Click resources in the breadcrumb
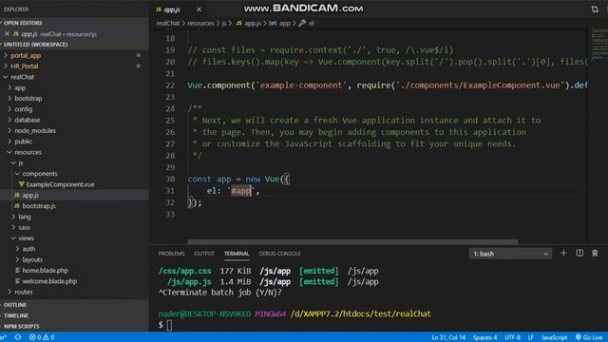The image size is (608, 342). click(x=200, y=23)
